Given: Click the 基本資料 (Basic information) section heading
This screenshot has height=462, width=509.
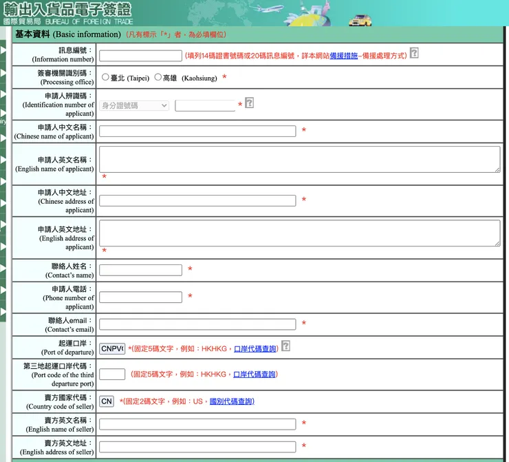Looking at the screenshot, I should pos(68,34).
